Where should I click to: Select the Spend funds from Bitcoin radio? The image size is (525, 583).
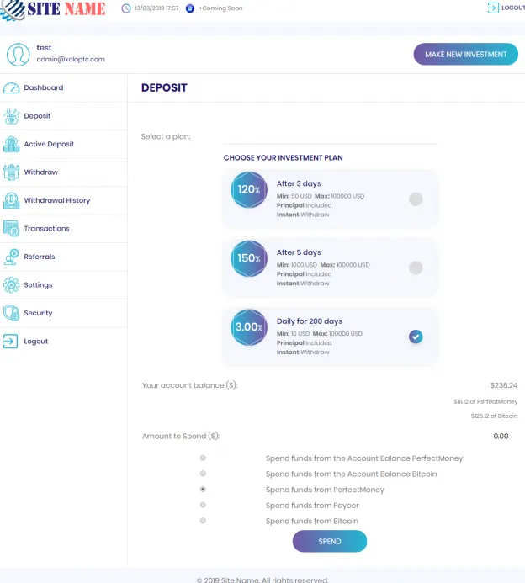(x=203, y=521)
